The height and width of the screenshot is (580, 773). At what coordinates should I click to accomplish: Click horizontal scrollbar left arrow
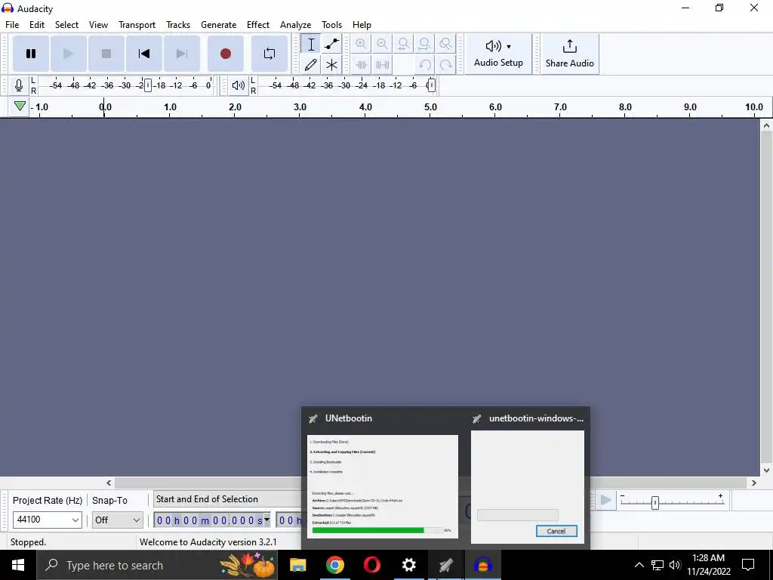coord(109,483)
